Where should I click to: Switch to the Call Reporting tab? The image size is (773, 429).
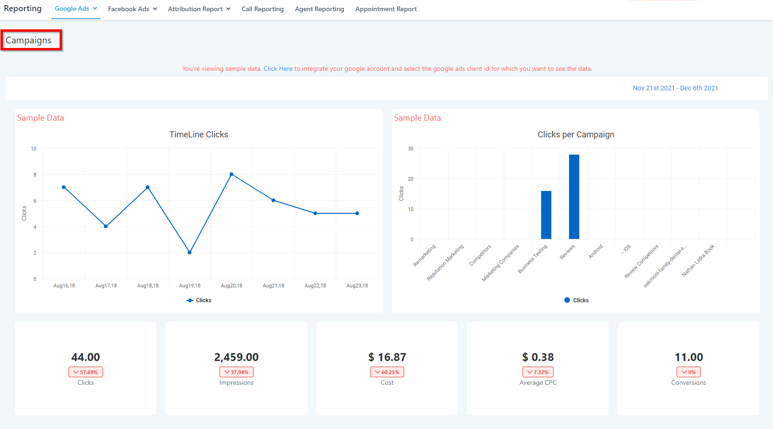pyautogui.click(x=262, y=9)
